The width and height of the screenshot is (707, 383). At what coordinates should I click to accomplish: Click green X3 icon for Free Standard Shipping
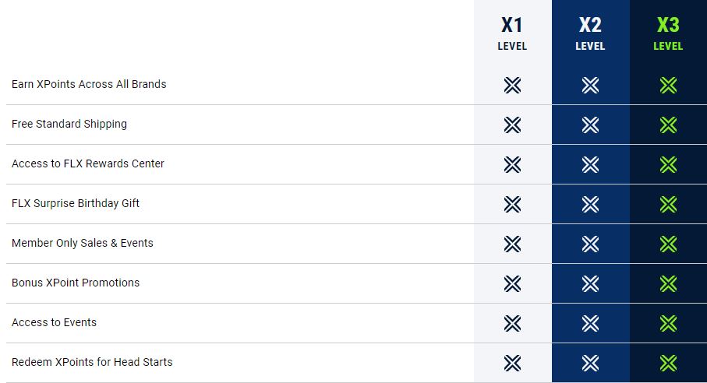tap(668, 125)
